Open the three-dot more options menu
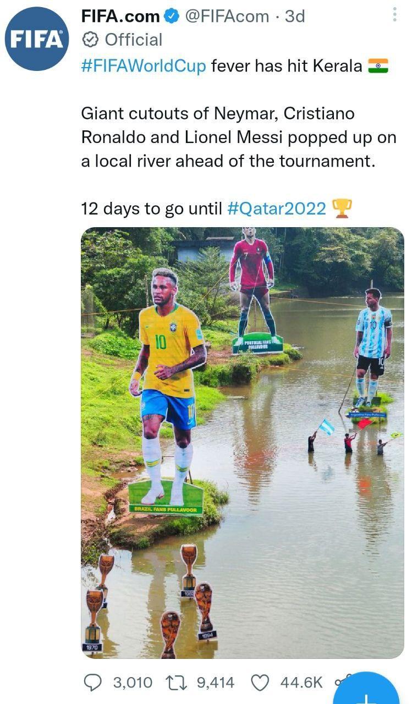The width and height of the screenshot is (418, 704). point(394,15)
